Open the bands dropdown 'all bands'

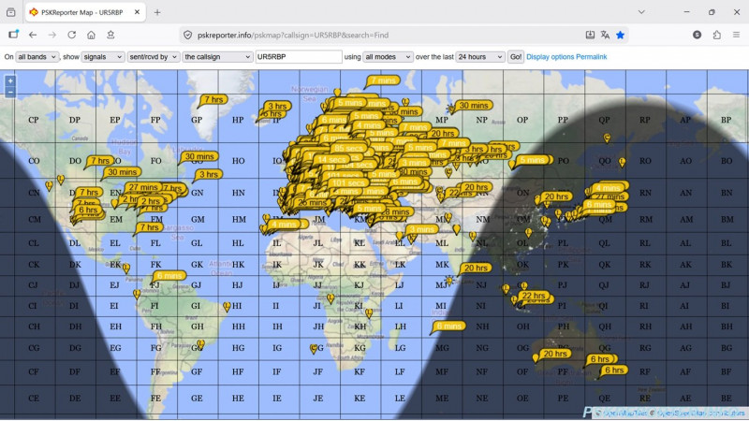click(x=37, y=57)
